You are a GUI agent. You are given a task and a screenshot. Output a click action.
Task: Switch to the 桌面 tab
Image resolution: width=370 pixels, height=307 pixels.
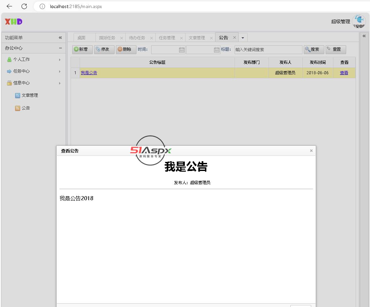pos(81,38)
